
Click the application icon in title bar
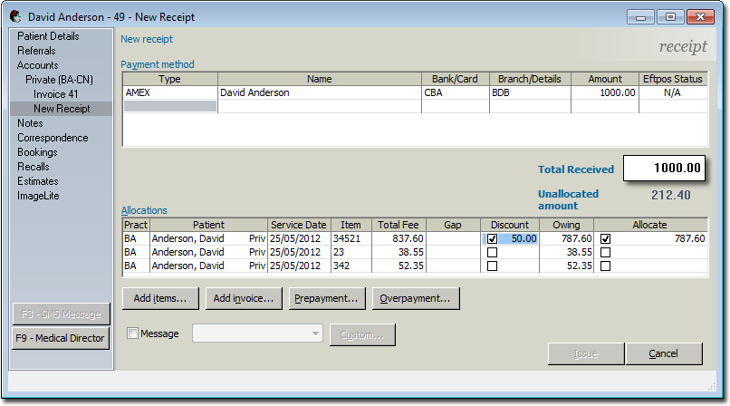click(15, 16)
